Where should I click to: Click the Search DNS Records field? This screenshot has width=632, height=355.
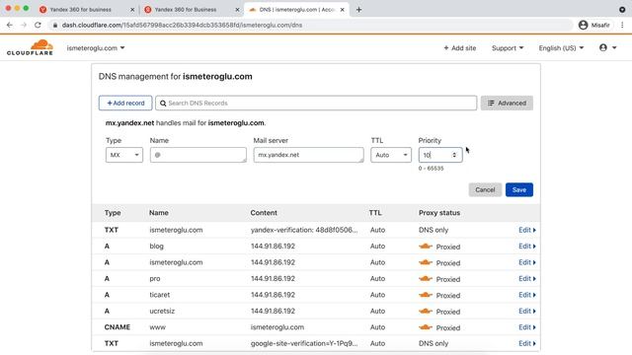click(x=316, y=103)
